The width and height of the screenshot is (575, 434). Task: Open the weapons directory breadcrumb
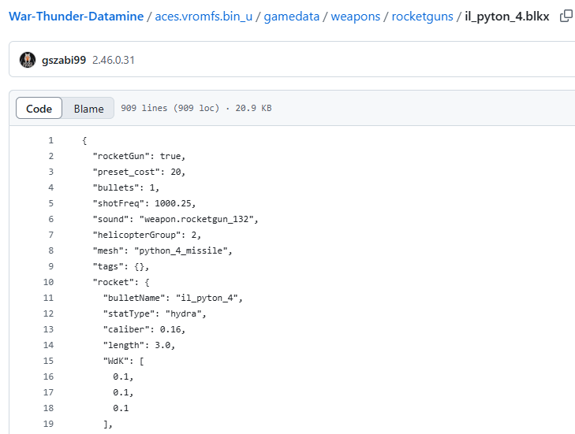[356, 17]
